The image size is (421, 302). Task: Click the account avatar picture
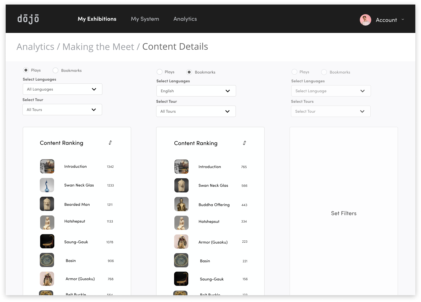click(365, 20)
